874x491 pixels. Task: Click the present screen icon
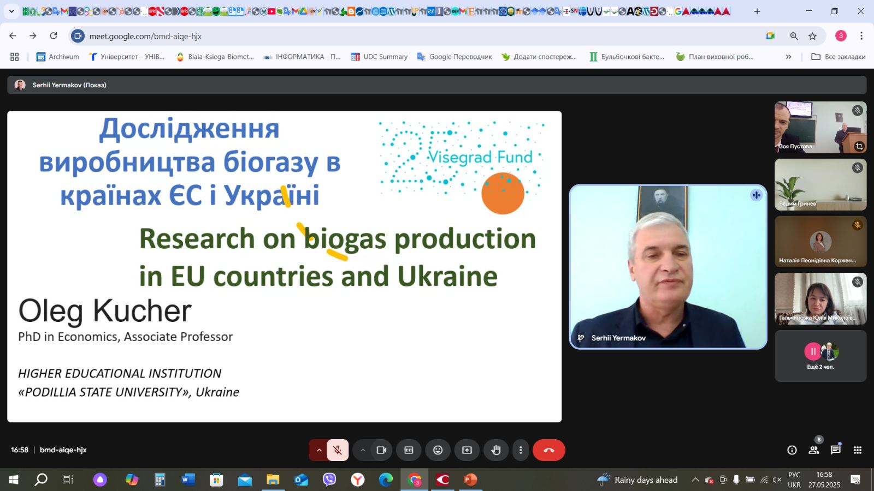pos(467,450)
